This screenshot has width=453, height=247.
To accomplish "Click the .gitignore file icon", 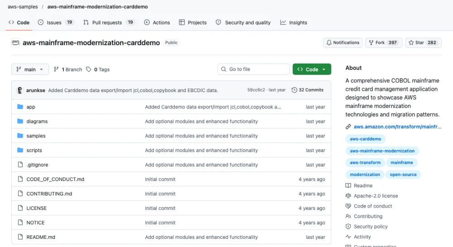I will pos(20,164).
